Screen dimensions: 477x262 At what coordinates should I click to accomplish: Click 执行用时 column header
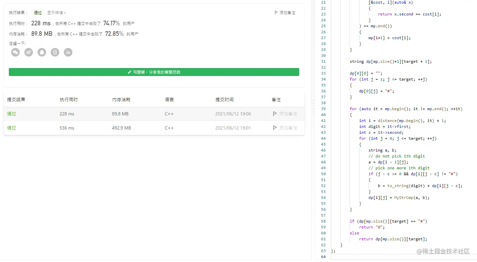pos(69,100)
